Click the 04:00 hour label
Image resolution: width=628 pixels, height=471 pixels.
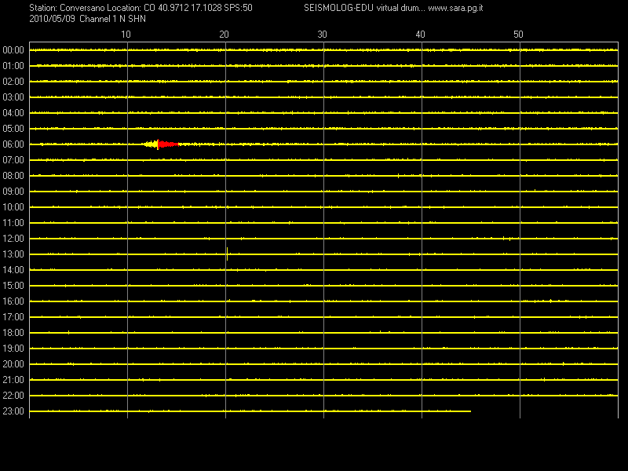13,113
